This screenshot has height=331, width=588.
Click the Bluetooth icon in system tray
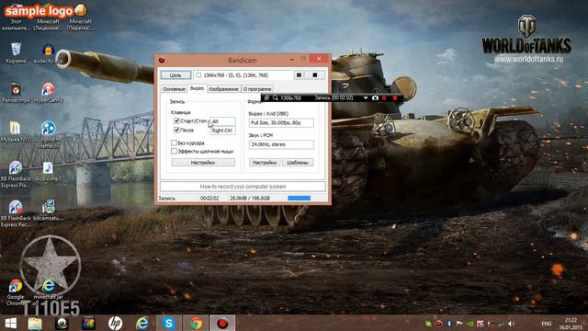coord(449,324)
